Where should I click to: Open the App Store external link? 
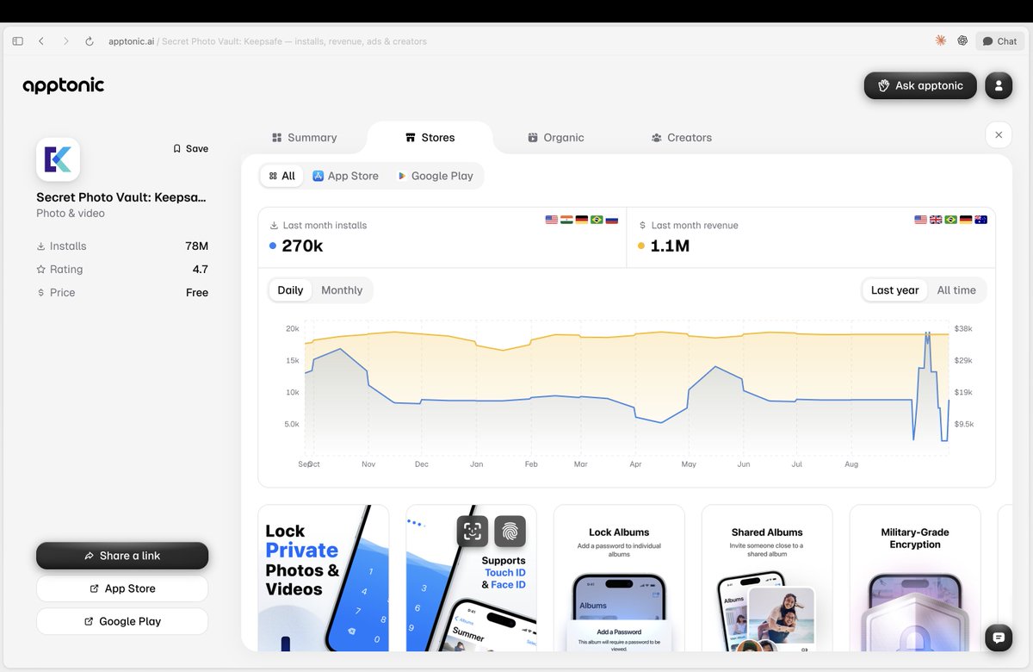click(122, 588)
